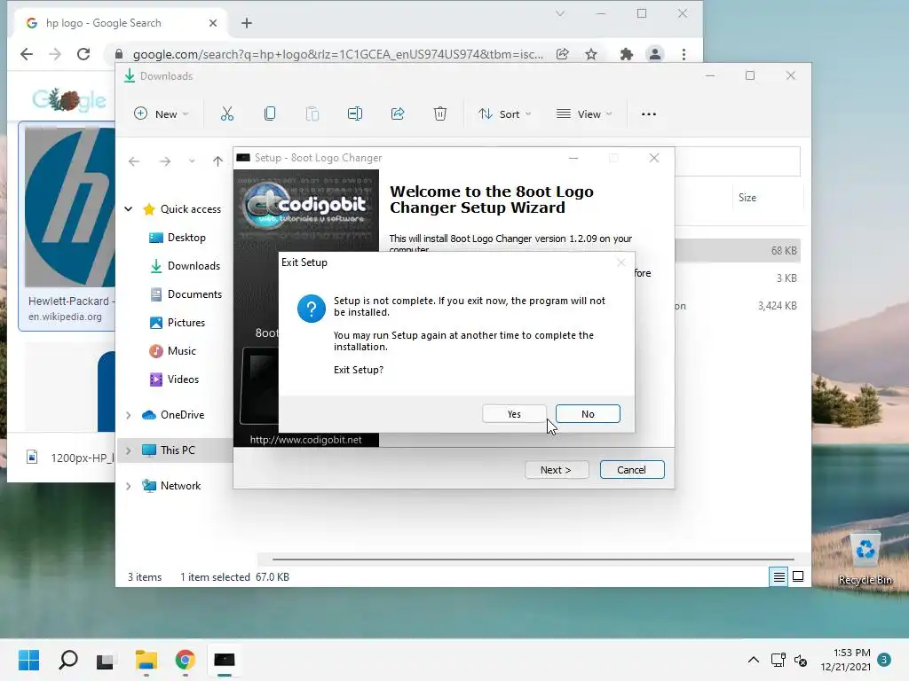Choose No in Exit Setup dialog
The width and height of the screenshot is (909, 681).
588,414
